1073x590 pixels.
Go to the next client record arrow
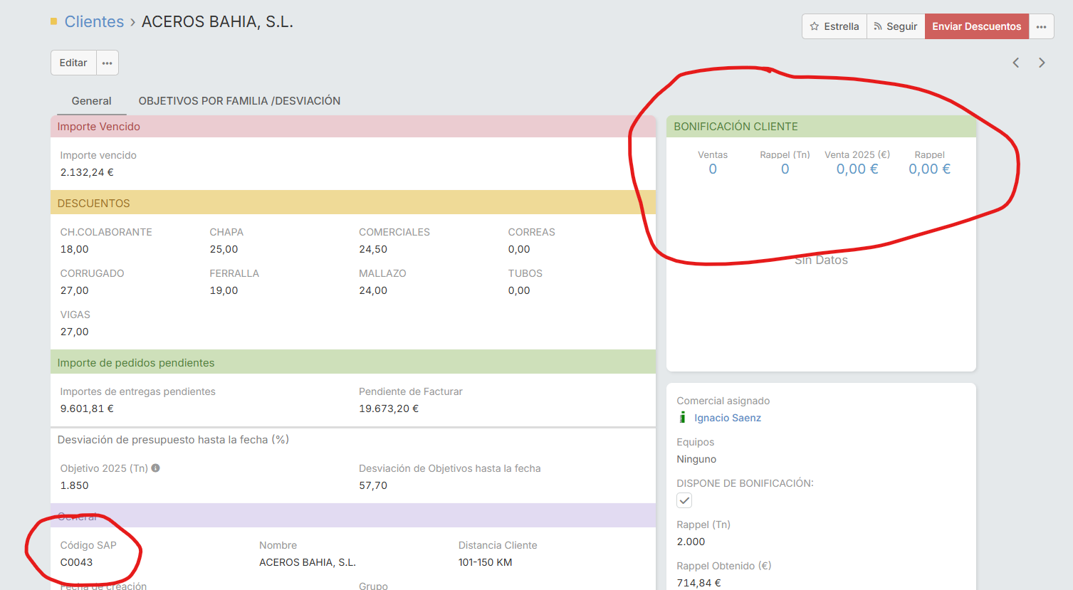pyautogui.click(x=1042, y=63)
